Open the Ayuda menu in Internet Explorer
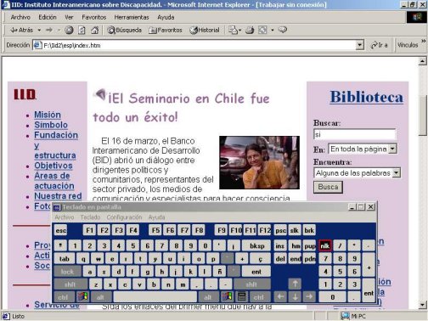The height and width of the screenshot is (321, 428). pos(166,17)
